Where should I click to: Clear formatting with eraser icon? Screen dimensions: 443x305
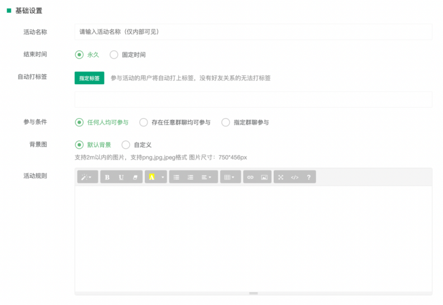(135, 177)
